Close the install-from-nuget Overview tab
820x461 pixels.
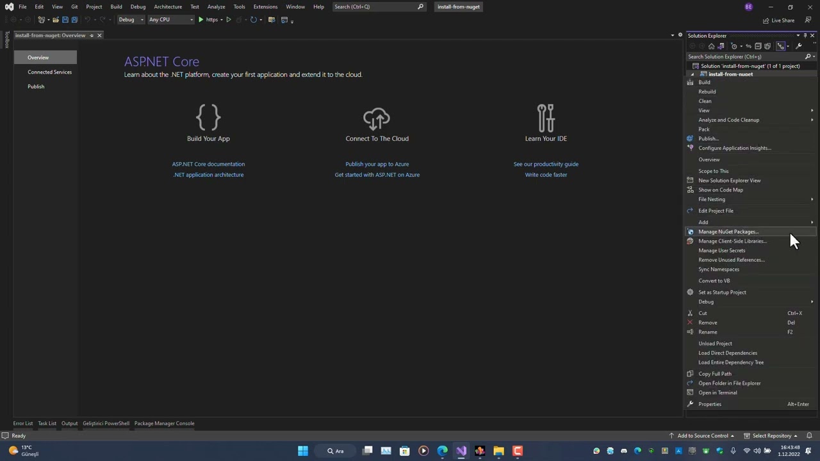pos(99,35)
